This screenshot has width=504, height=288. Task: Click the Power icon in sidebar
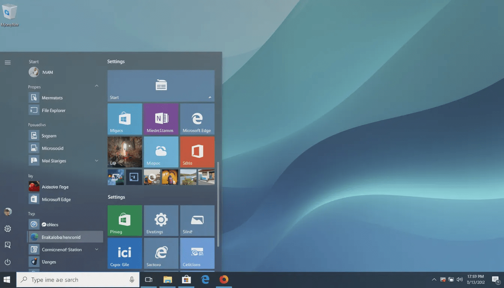tap(7, 262)
